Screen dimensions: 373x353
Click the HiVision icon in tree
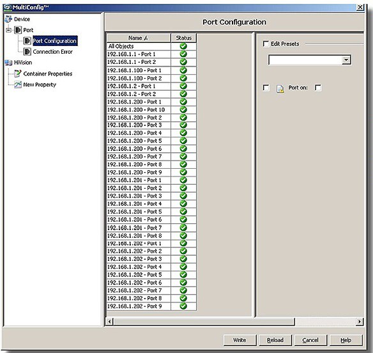pyautogui.click(x=8, y=63)
